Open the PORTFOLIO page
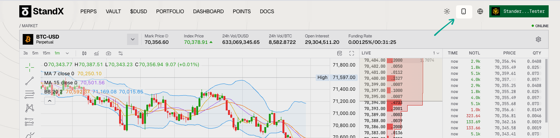 [x=170, y=12]
